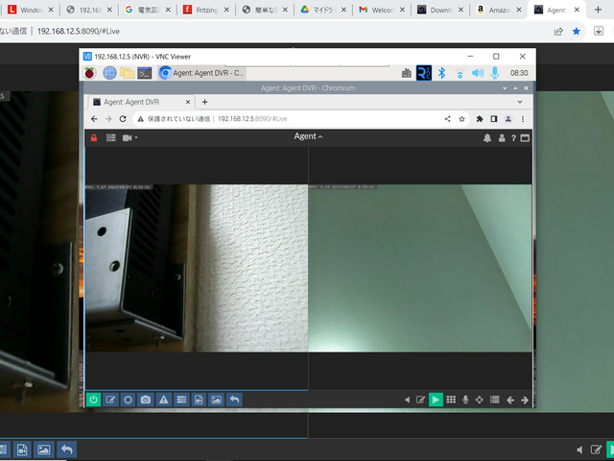Toggle camera power with green power button

(x=94, y=400)
